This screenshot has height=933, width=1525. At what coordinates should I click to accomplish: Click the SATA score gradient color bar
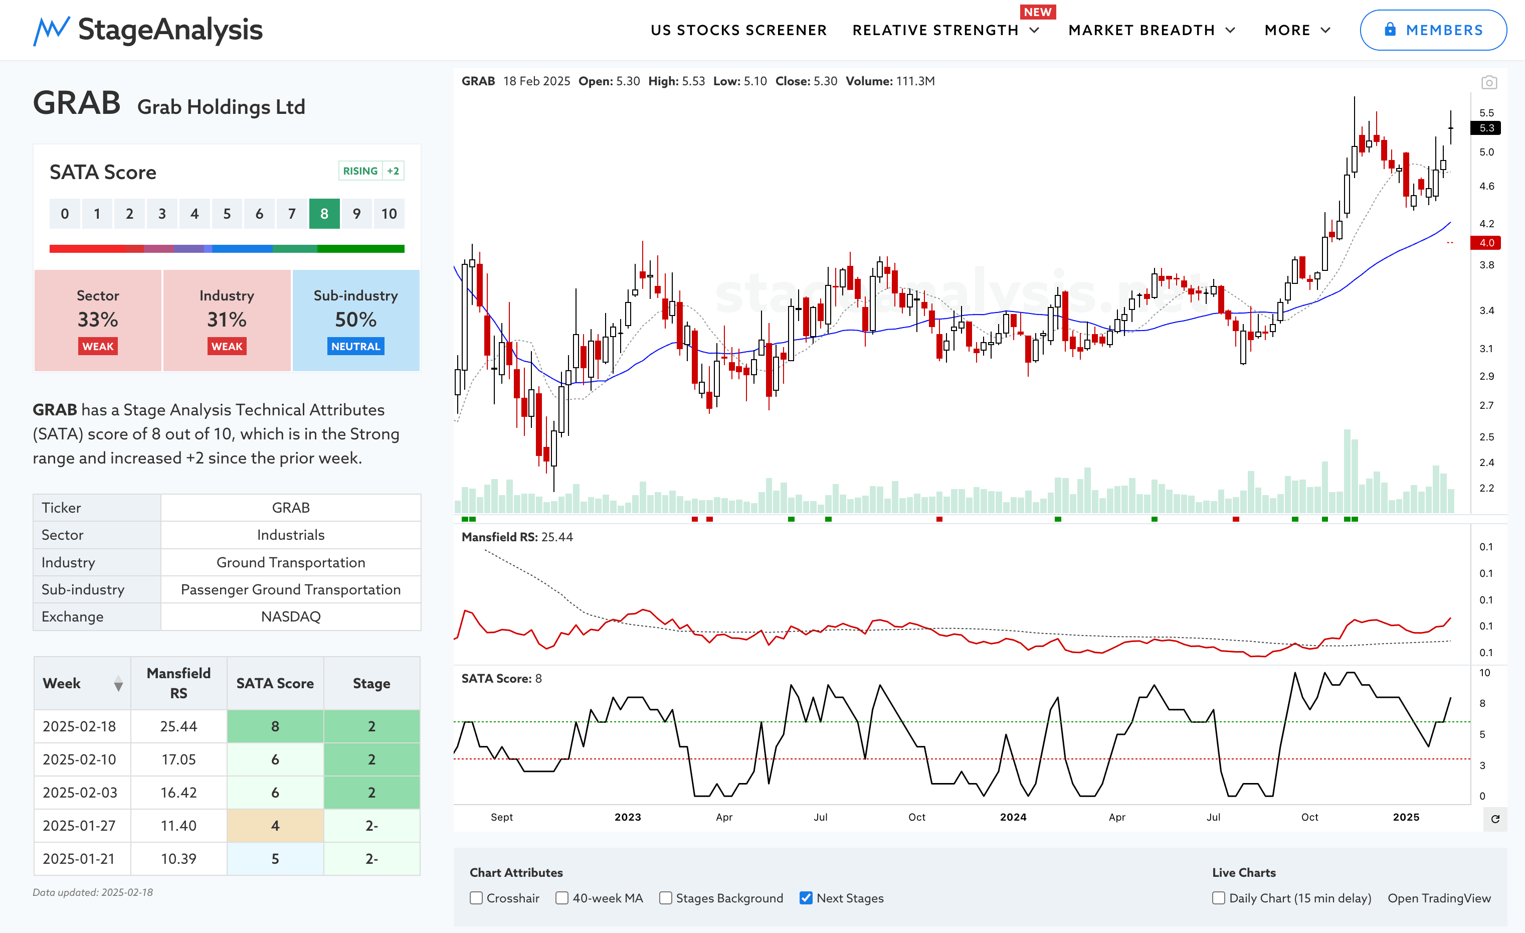pos(227,249)
